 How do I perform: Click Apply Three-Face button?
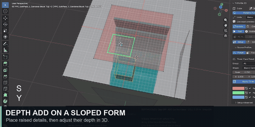point(244,81)
